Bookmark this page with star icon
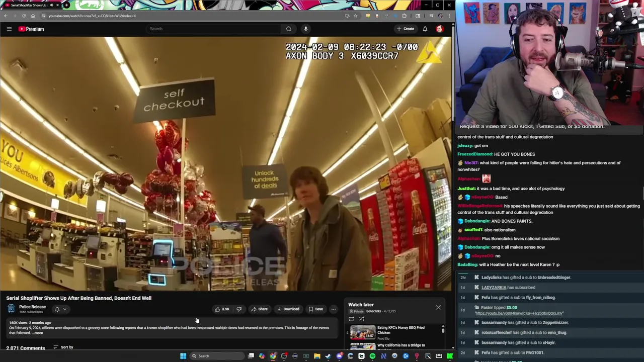644x362 pixels. 355,16
